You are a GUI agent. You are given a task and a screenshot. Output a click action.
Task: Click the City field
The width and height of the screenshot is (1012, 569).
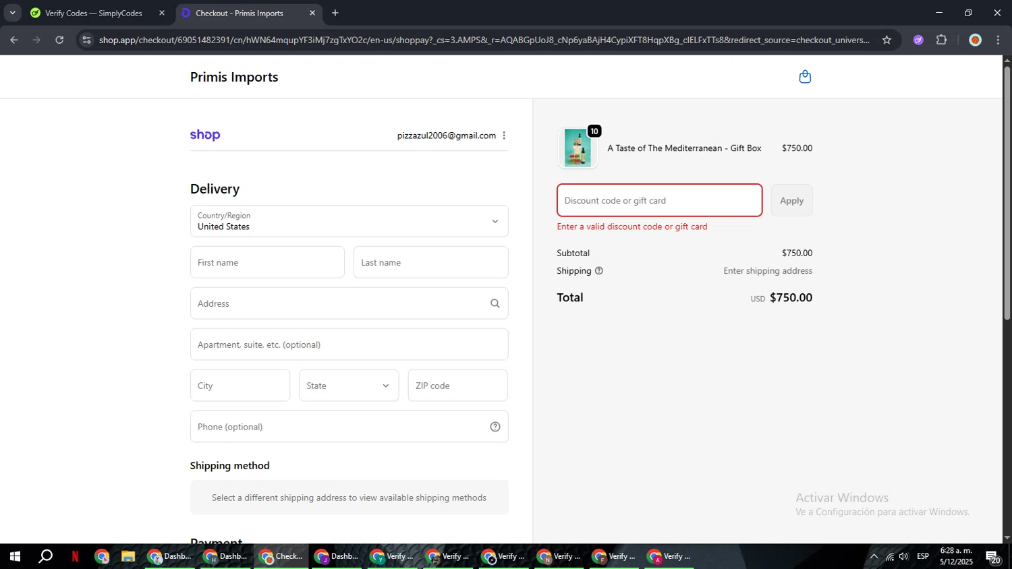[240, 386]
